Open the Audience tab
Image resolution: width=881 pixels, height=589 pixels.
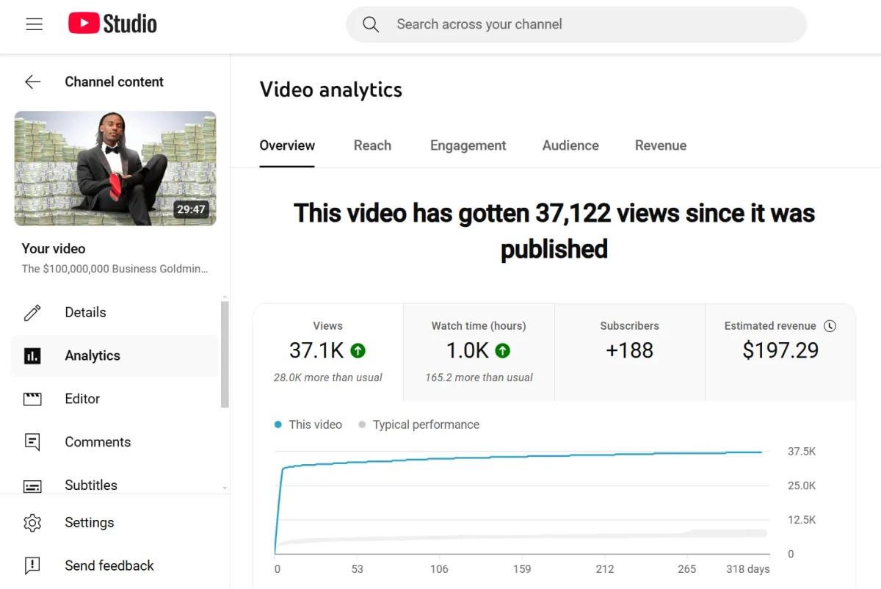tap(570, 145)
